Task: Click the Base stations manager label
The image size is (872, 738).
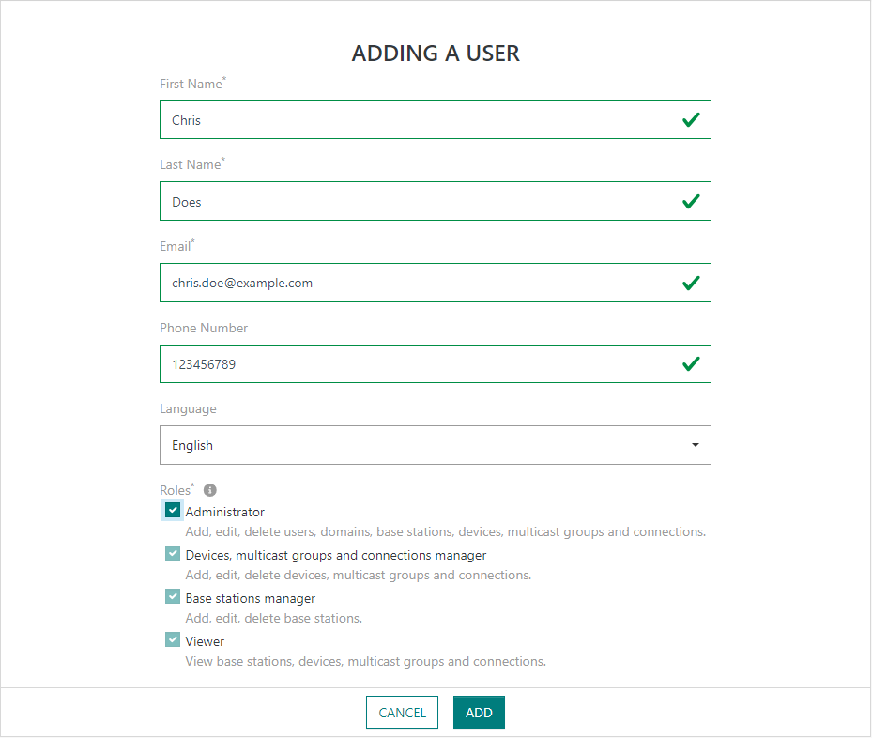Action: pyautogui.click(x=250, y=599)
